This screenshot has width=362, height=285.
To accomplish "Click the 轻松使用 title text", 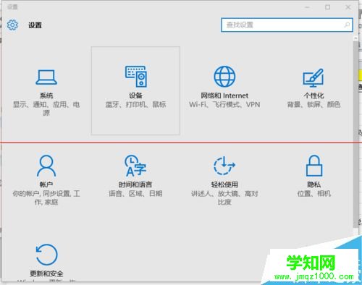I will [x=224, y=184].
